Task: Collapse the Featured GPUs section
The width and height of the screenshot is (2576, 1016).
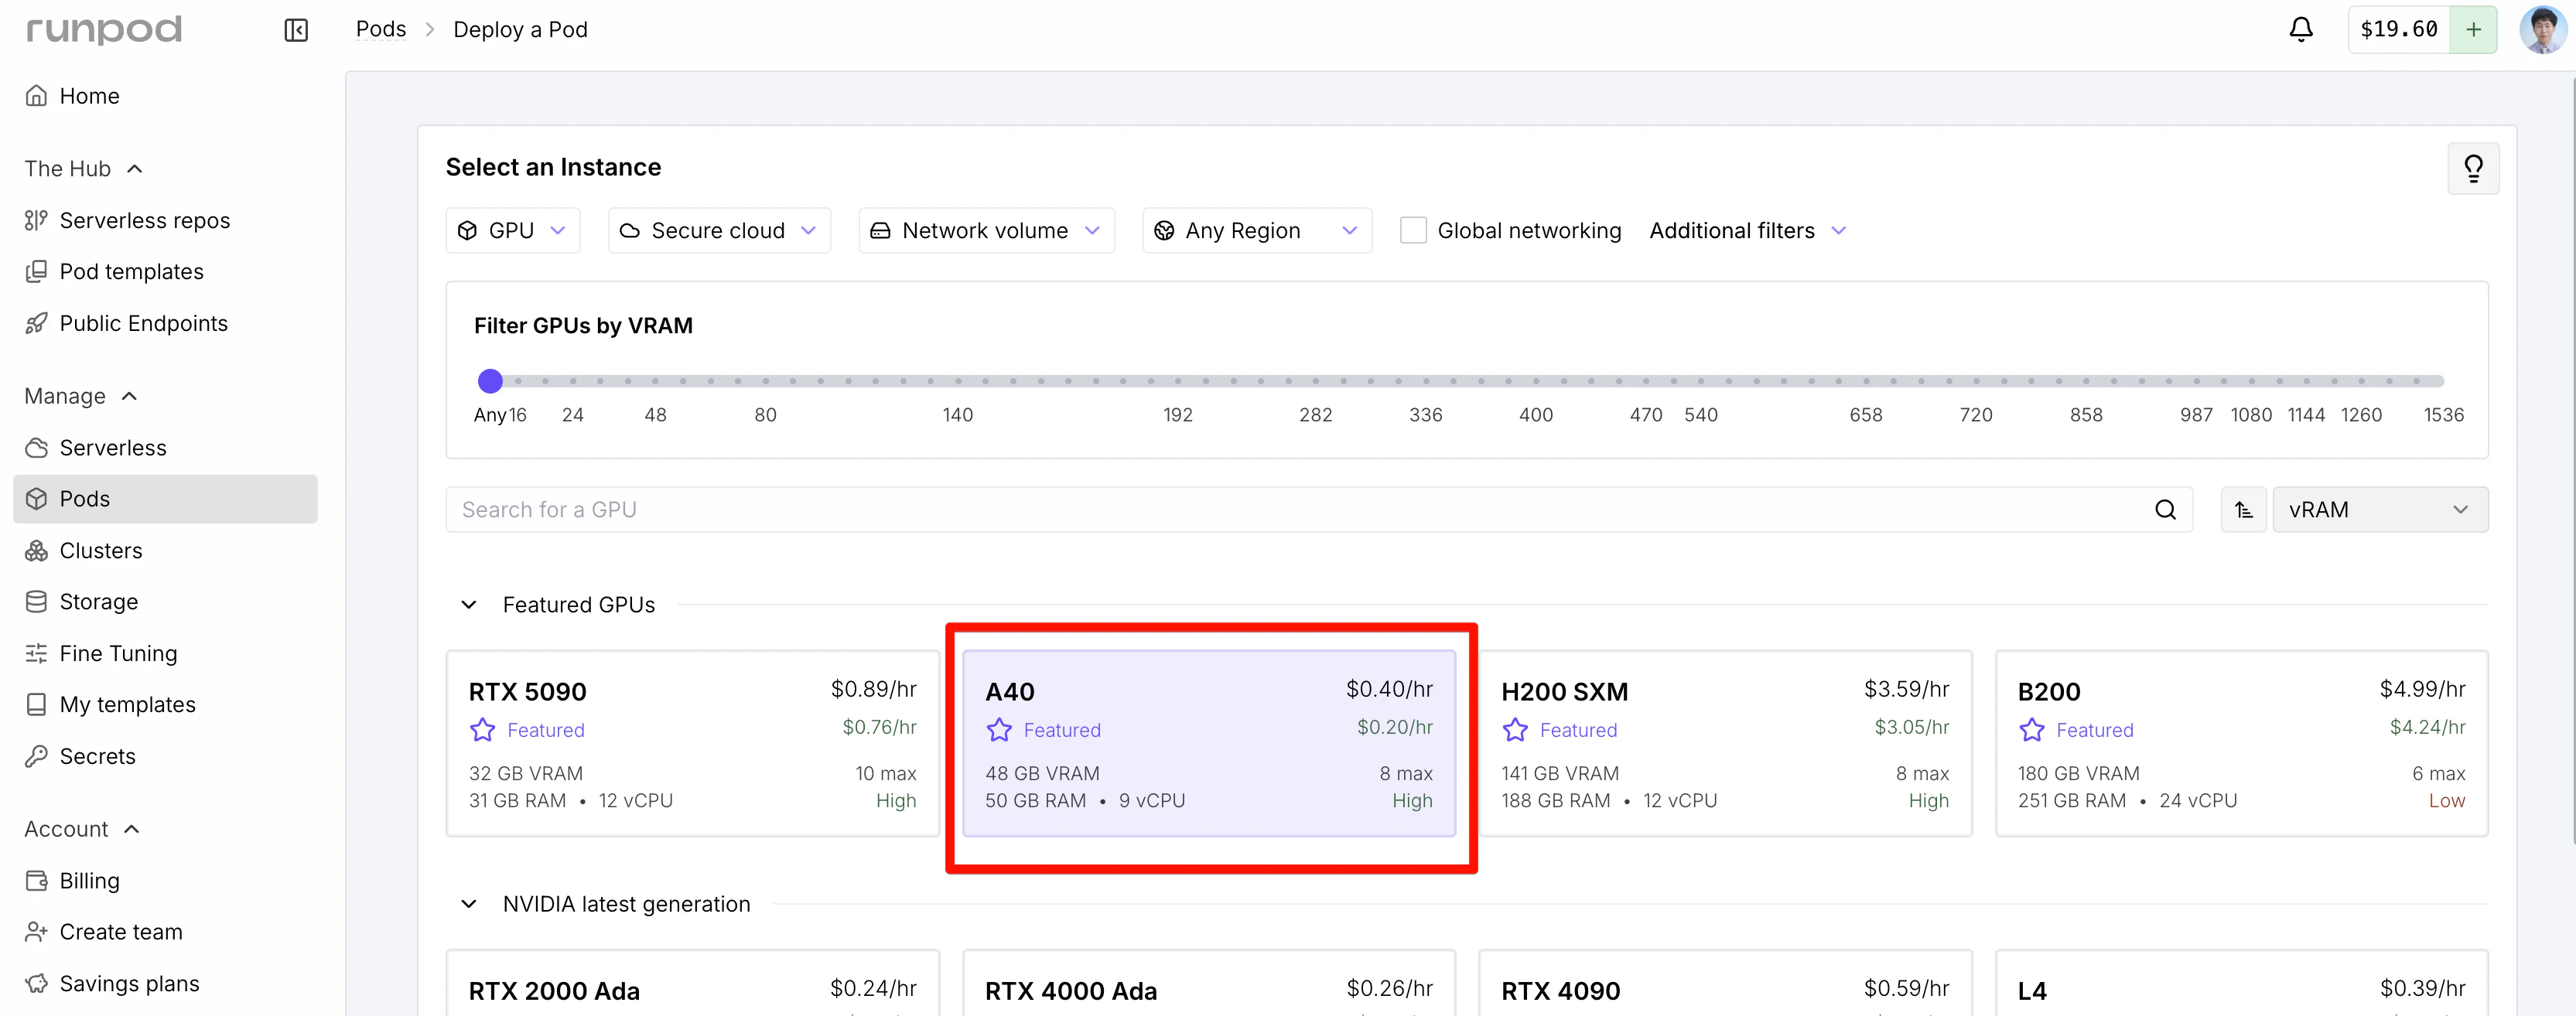Action: (468, 605)
